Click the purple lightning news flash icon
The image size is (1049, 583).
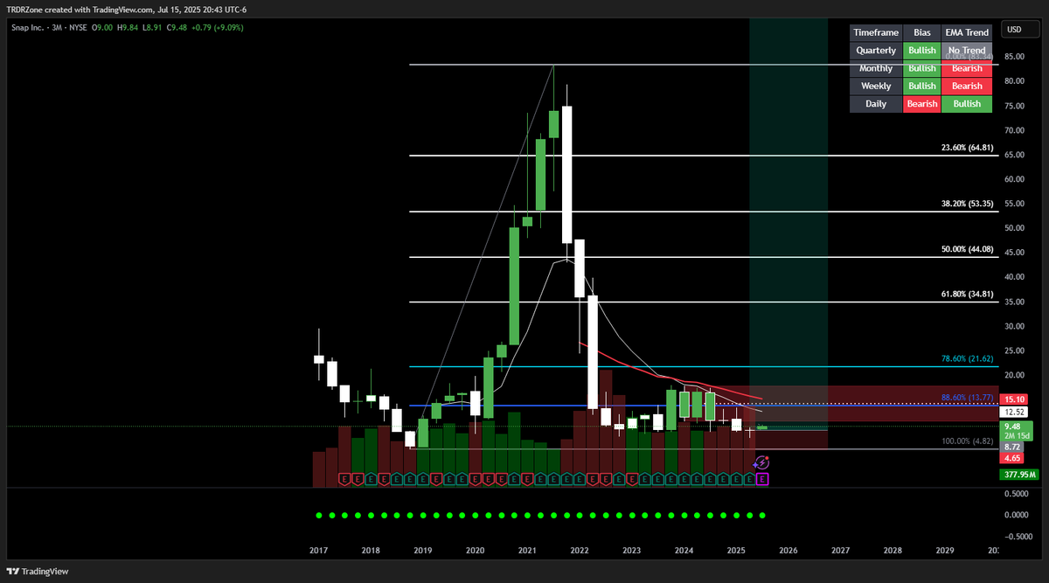pos(761,462)
